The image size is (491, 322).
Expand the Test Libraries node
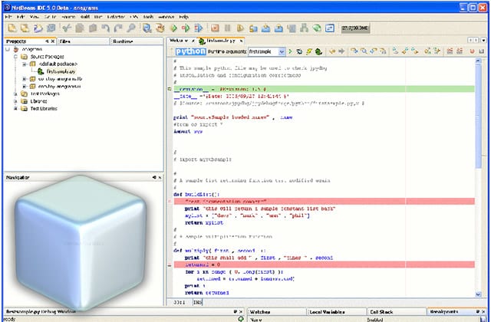point(15,109)
